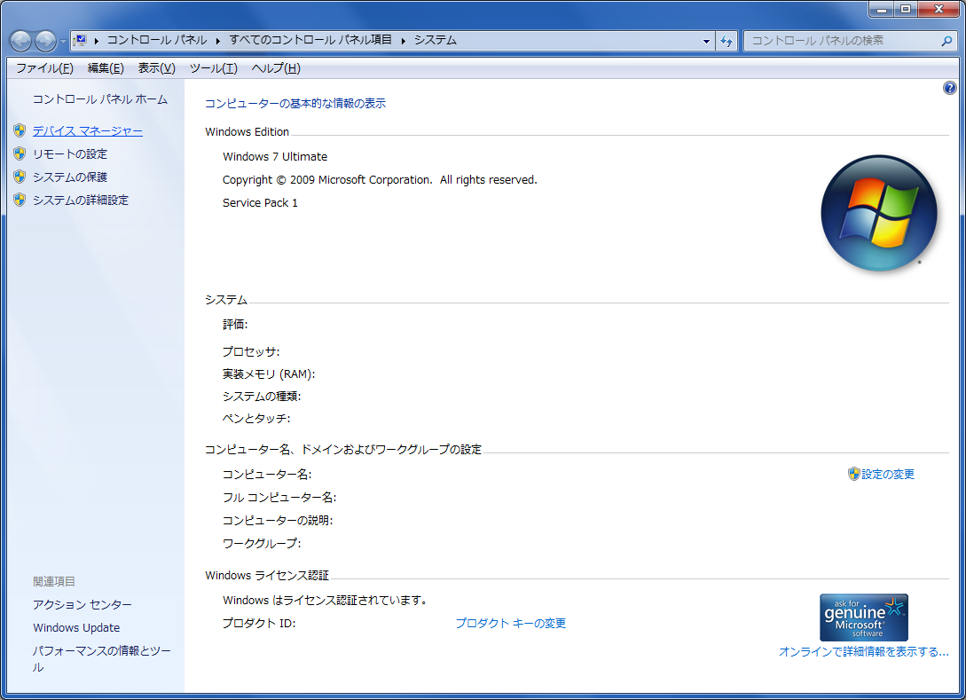Click shield icon beside システムの詳細設定
Image resolution: width=966 pixels, height=700 pixels.
point(20,200)
